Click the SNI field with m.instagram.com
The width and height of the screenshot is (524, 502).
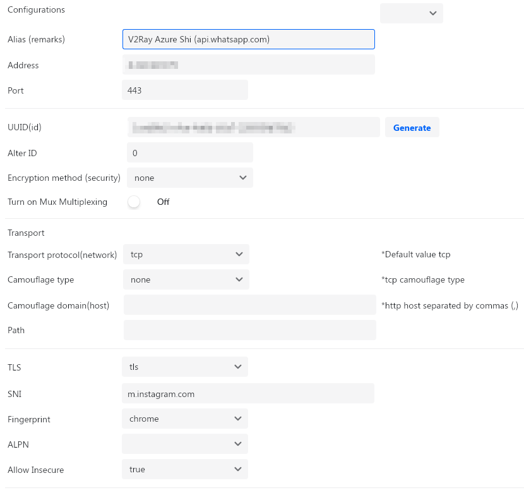click(x=247, y=393)
